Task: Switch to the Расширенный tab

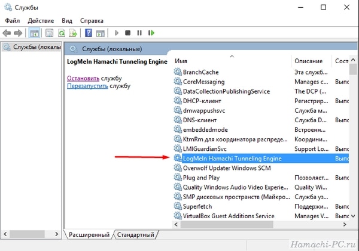Action: click(89, 234)
